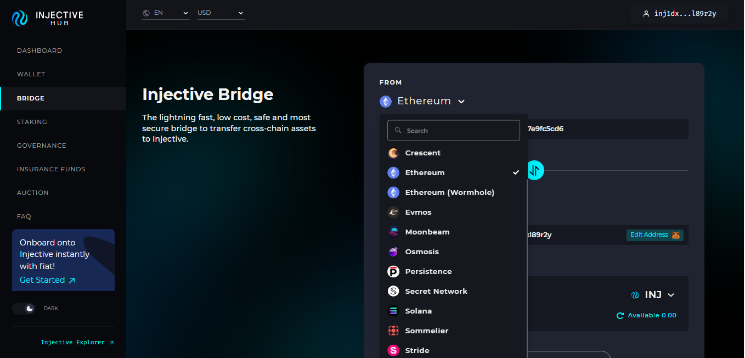This screenshot has height=358, width=745.
Task: Click the Persistence chain icon
Action: click(393, 272)
